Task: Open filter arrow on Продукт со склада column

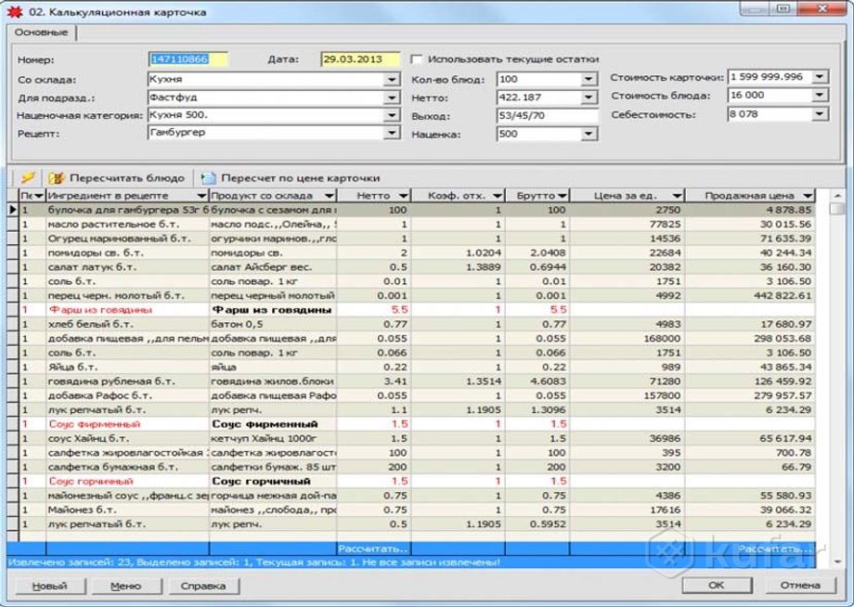Action: [329, 197]
